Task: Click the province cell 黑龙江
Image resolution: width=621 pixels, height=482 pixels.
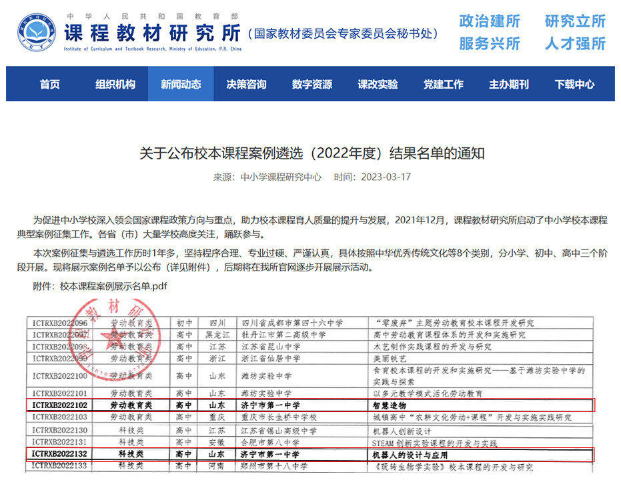Action: click(x=217, y=335)
